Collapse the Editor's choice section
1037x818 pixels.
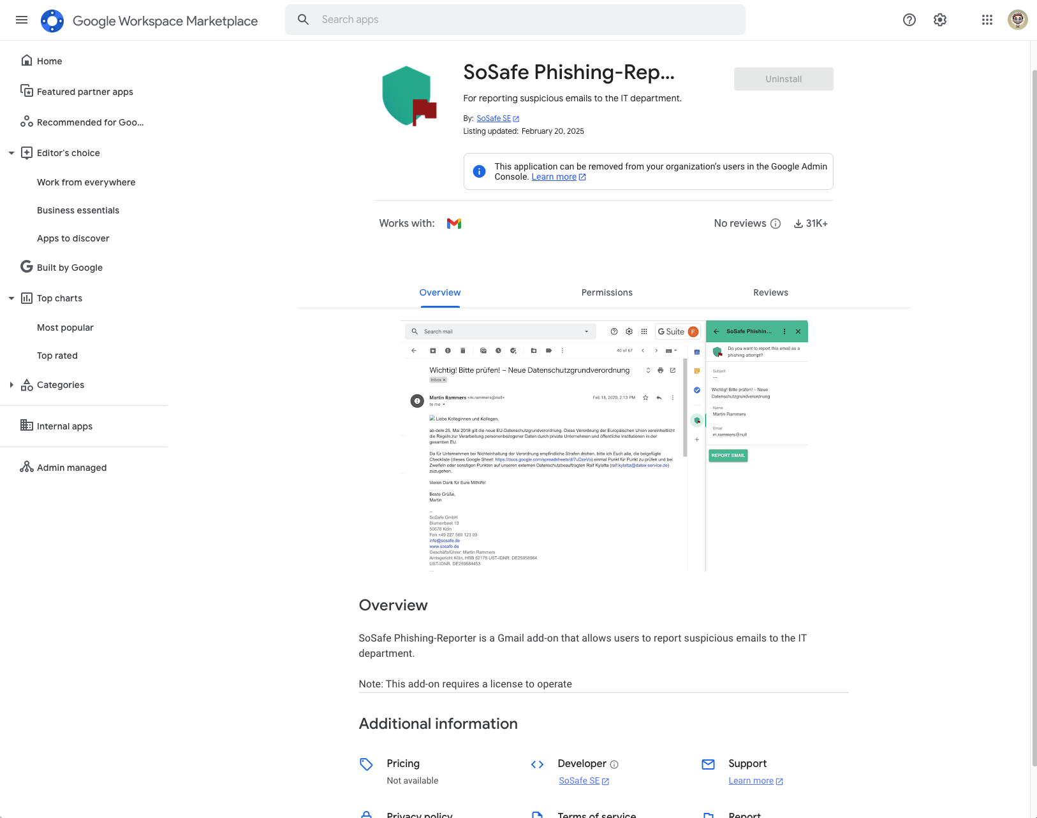(x=11, y=153)
